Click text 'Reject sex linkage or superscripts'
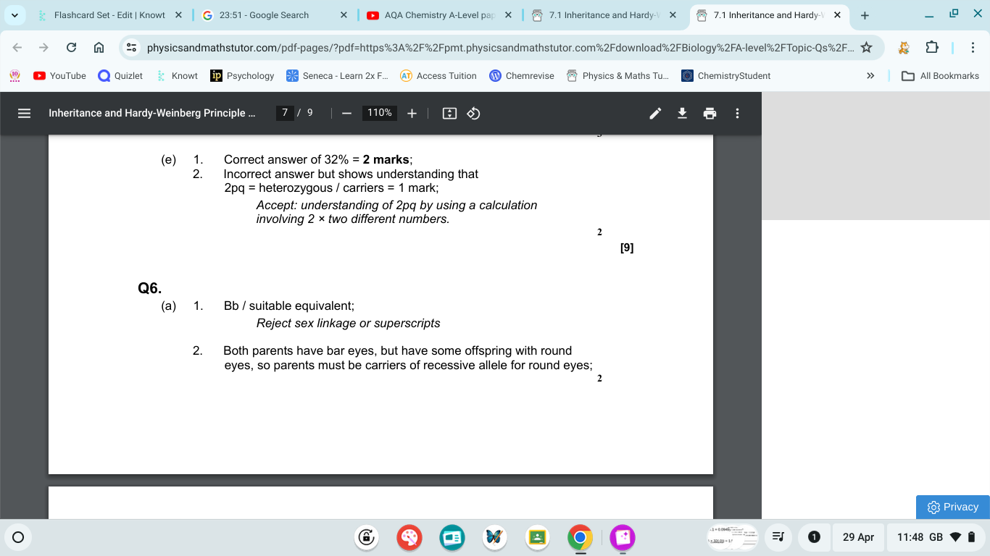The width and height of the screenshot is (990, 556). tap(349, 323)
